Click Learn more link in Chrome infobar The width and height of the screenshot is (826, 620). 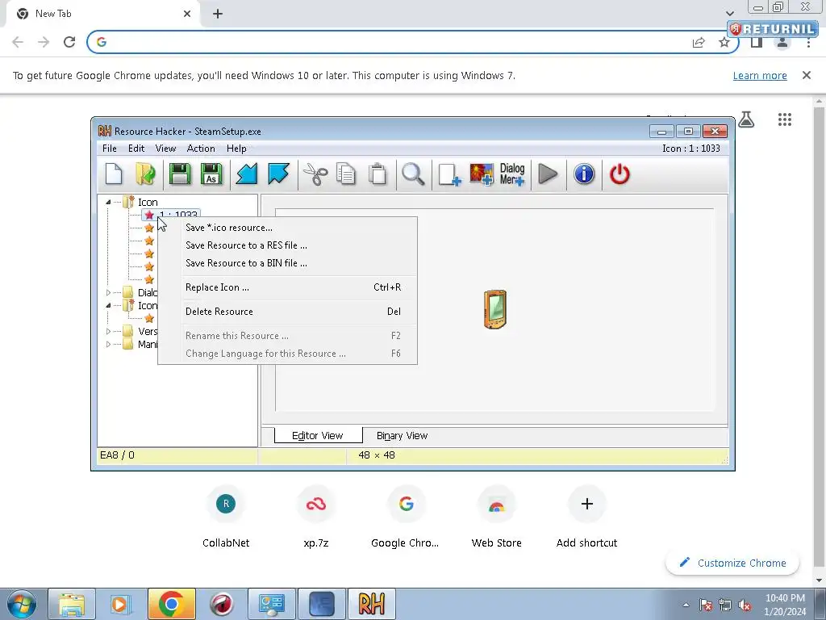760,75
